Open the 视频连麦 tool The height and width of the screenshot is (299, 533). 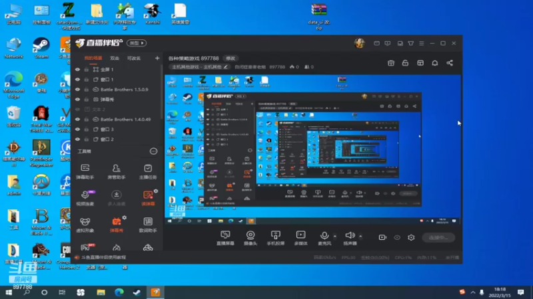(85, 197)
